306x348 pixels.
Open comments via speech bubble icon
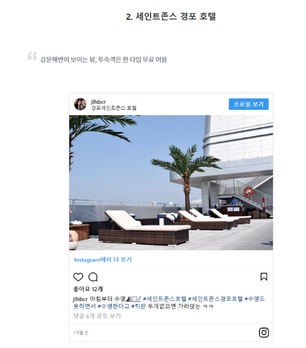[x=93, y=277]
